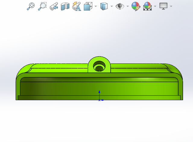The image size is (193, 142).
Task: Open the Apply Scene dropdown arrow
Action: 155,6
